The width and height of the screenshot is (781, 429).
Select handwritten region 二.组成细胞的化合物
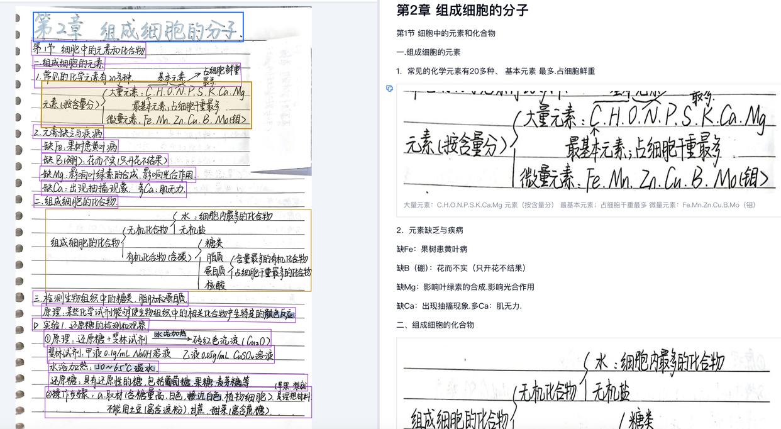[75, 201]
